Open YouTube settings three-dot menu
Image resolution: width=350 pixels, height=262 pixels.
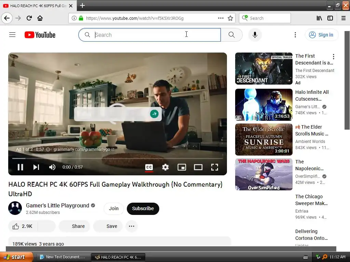point(295,35)
